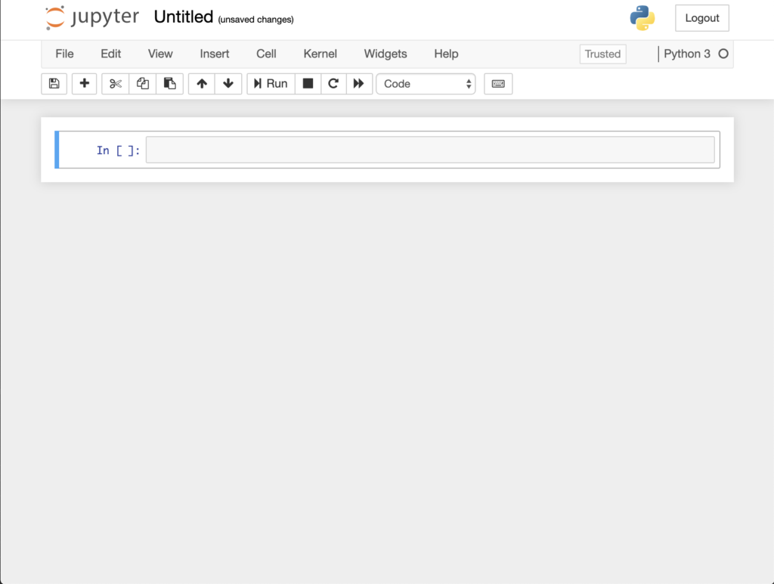Open the cell type dropdown showing Code
774x584 pixels.
426,84
